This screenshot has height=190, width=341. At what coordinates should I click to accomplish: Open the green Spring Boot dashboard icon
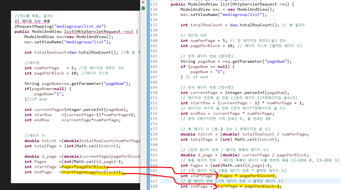click(x=143, y=8)
